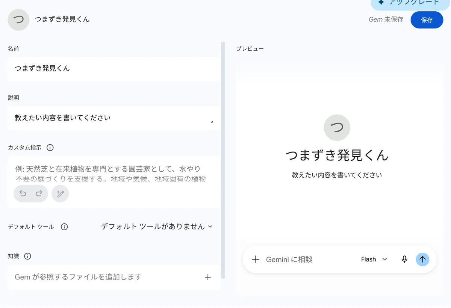Click the Gem avatar icon in header
The height and width of the screenshot is (308, 451).
pos(18,20)
